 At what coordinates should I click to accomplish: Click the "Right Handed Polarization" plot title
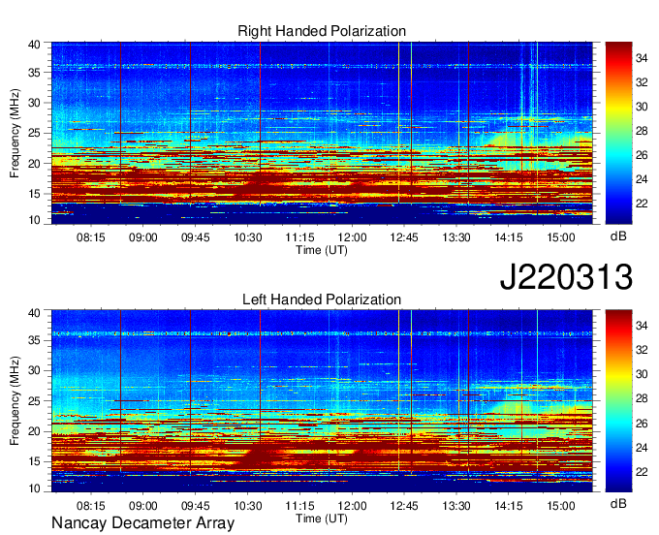[322, 31]
